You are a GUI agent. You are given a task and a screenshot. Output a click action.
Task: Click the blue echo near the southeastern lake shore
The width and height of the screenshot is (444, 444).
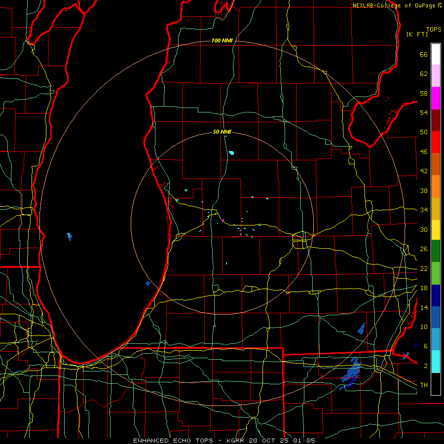pos(148,283)
